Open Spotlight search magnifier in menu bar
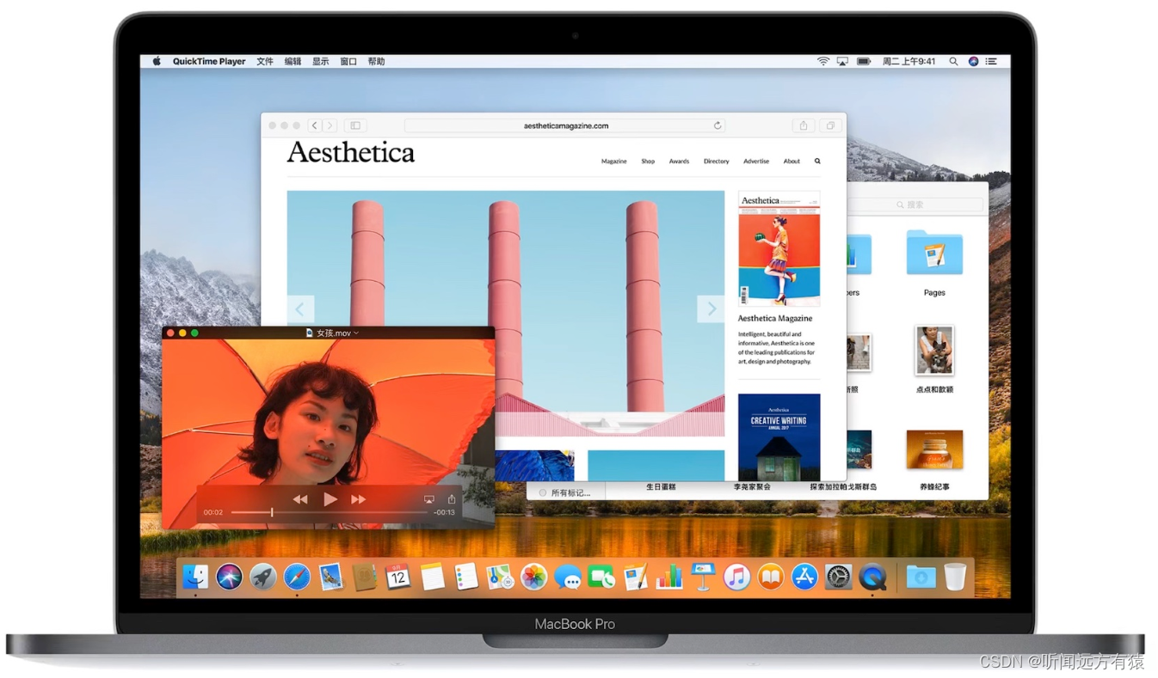This screenshot has width=1158, height=678. (x=953, y=62)
